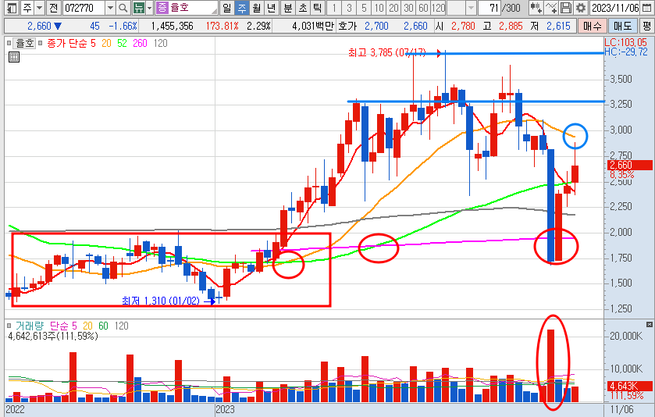Switch chart to yearly (년) period

click(272, 8)
